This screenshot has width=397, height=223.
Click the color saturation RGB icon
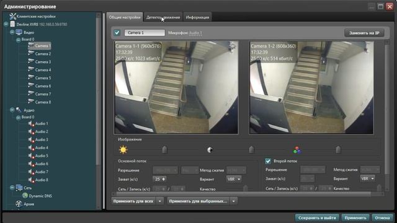[x=297, y=150]
